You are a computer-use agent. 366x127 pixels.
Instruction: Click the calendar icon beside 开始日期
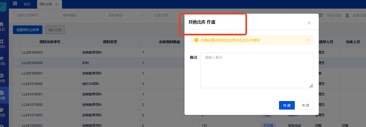321,15
